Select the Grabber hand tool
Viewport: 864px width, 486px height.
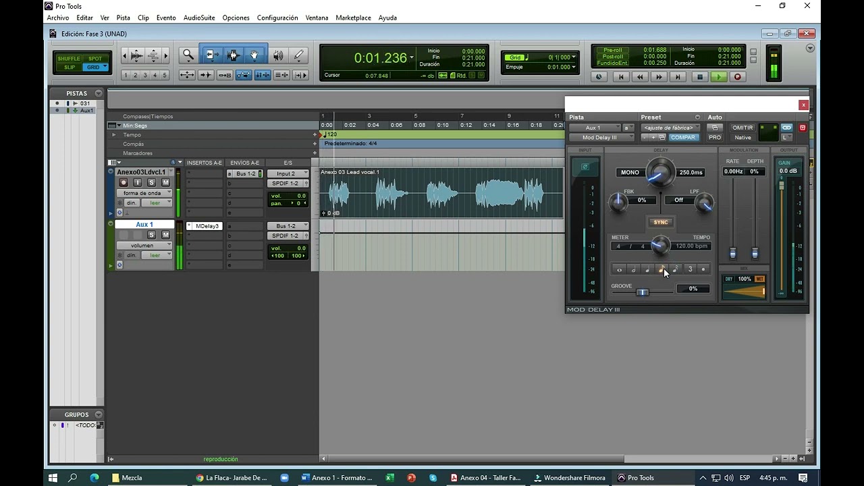(x=254, y=55)
